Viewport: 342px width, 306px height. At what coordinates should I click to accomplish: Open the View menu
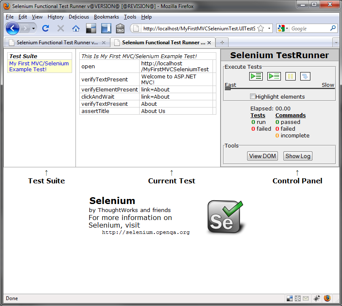[37, 17]
